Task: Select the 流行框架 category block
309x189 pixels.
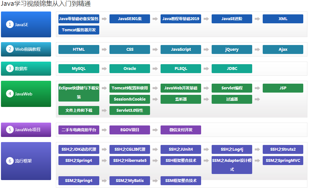Action: click(26, 161)
